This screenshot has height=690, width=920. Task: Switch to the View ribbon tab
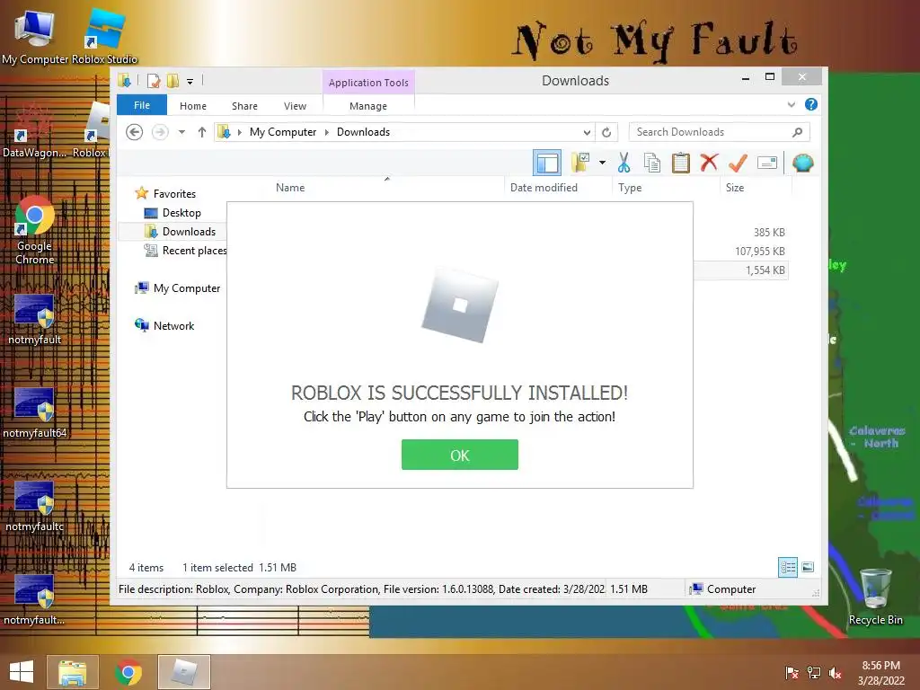[x=295, y=106]
